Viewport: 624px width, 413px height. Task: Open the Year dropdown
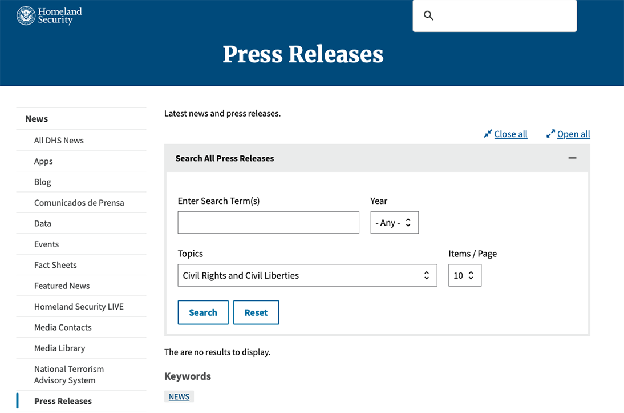click(x=394, y=223)
